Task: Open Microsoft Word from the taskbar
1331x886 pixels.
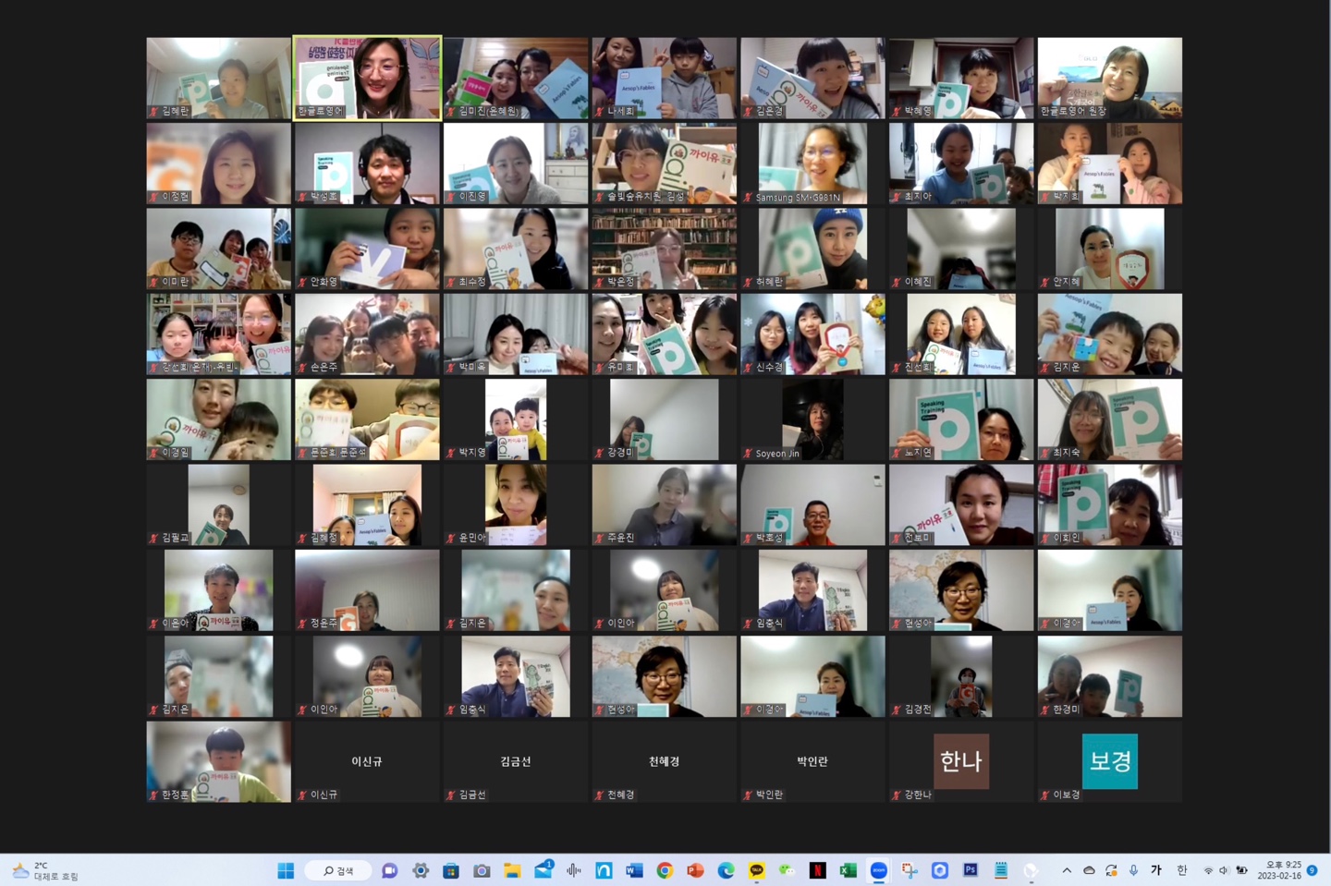Action: (x=634, y=870)
